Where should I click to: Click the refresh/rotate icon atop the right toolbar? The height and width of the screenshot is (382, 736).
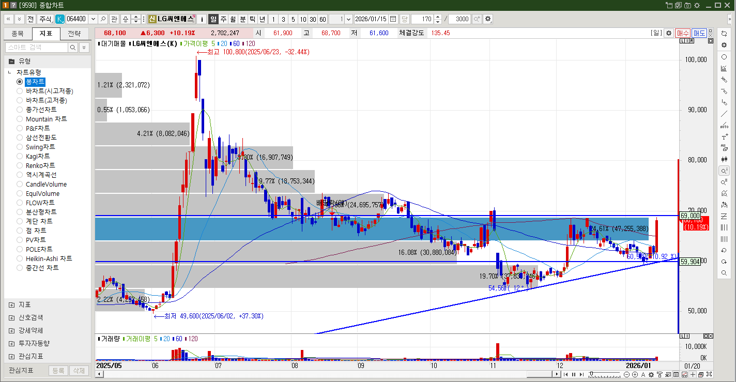coord(724,34)
